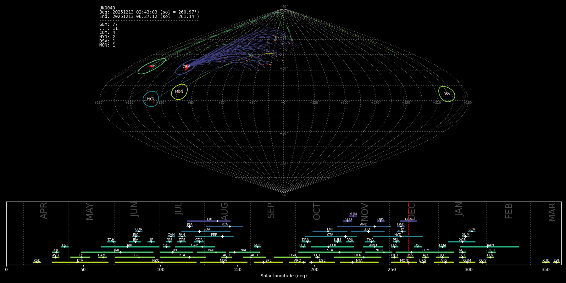The width and height of the screenshot is (566, 283).
Task: Click the peak marker on PER bar
Action: pyautogui.click(x=223, y=236)
